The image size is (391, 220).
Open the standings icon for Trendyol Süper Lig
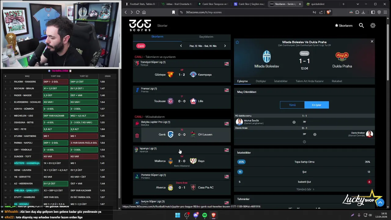pos(227,64)
